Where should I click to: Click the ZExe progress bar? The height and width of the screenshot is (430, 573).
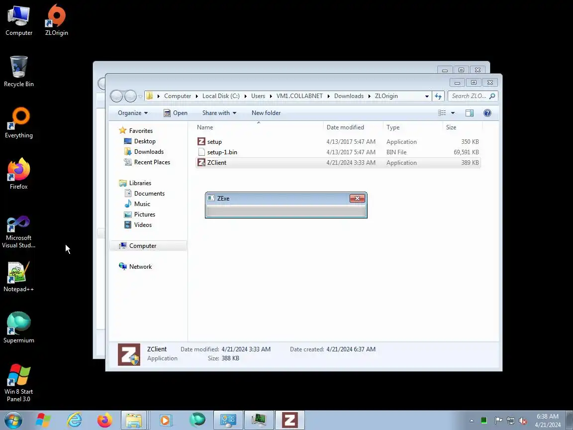(x=286, y=211)
